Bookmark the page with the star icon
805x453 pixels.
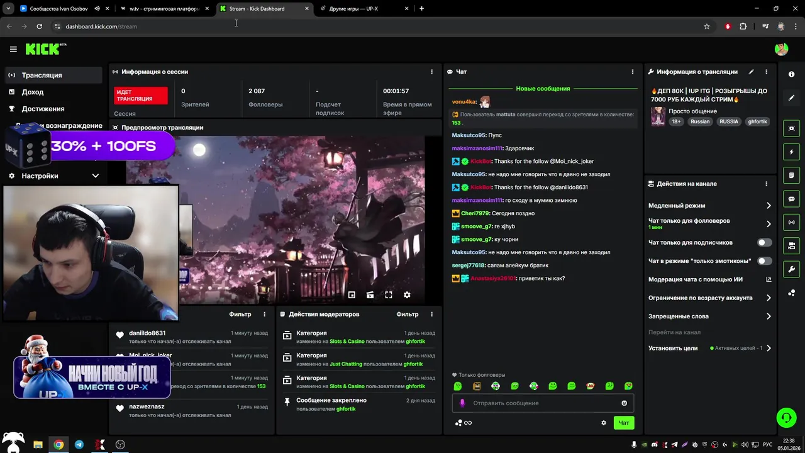click(x=707, y=26)
